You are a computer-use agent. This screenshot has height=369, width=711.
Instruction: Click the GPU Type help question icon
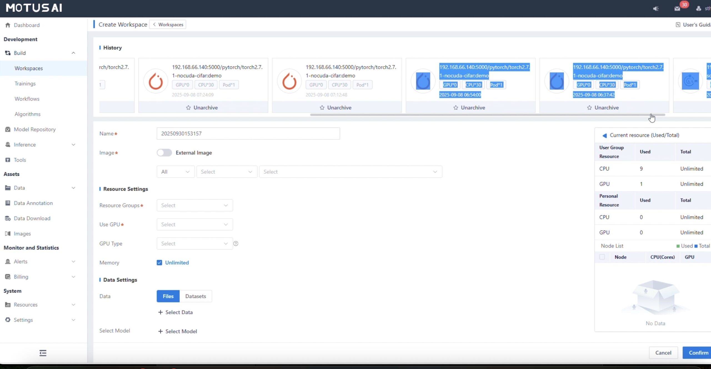(x=236, y=244)
